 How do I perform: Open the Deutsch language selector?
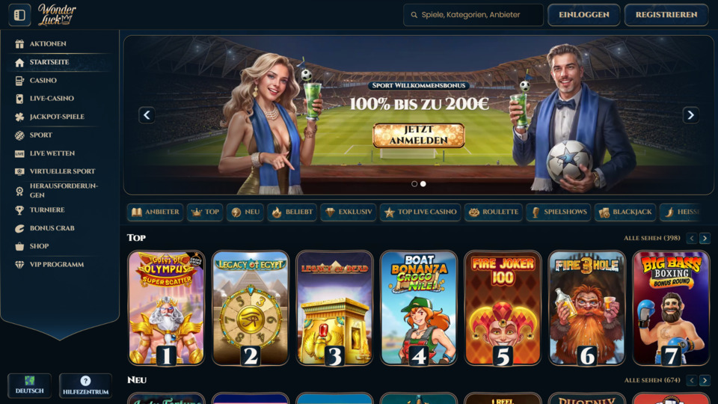tap(29, 386)
